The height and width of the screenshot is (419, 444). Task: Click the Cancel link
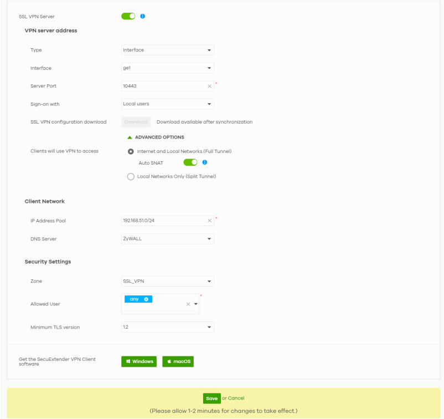pyautogui.click(x=236, y=398)
